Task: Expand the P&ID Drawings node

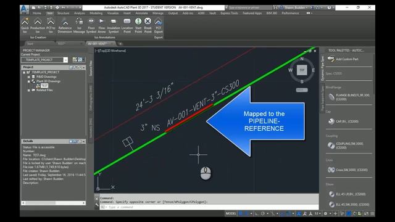Action: click(x=29, y=76)
